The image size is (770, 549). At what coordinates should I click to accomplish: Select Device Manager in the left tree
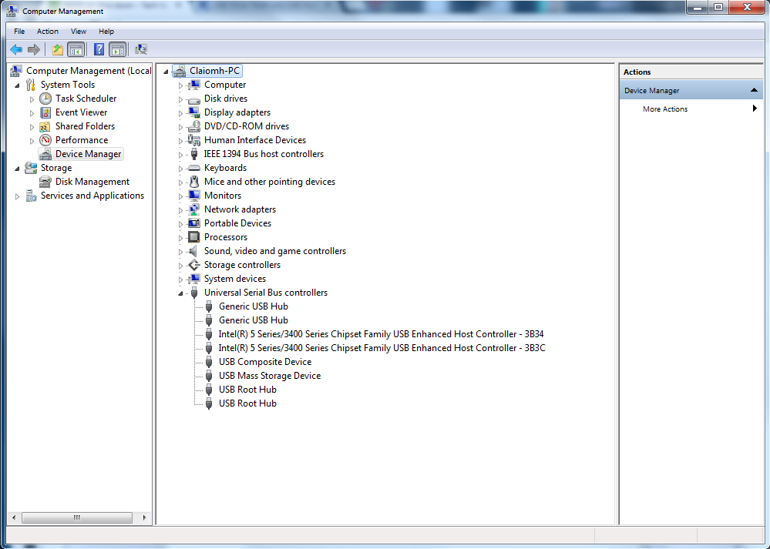tap(88, 154)
